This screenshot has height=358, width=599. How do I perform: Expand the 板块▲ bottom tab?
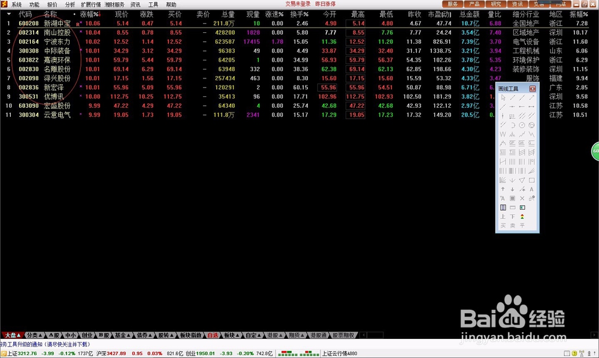click(232, 335)
